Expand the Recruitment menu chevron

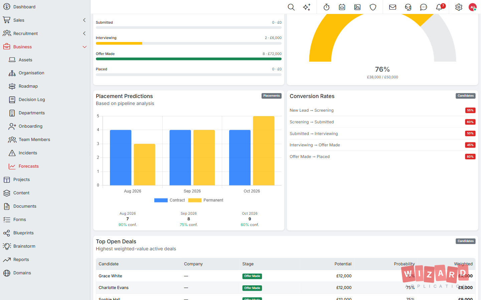(x=84, y=33)
